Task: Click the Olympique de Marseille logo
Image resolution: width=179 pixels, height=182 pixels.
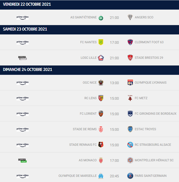Action: [101, 176]
